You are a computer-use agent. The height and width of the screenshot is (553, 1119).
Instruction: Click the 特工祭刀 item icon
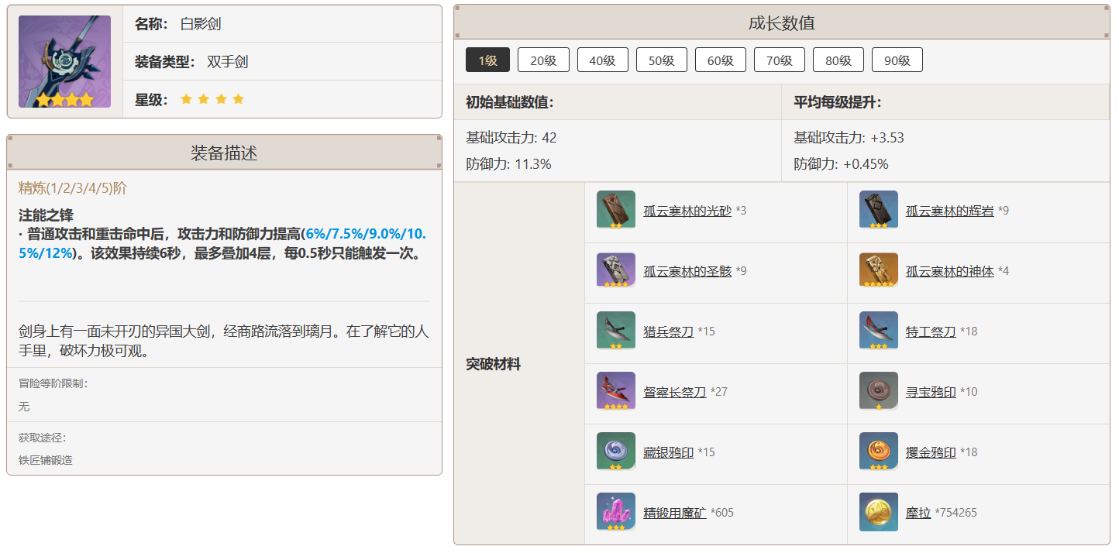(879, 331)
